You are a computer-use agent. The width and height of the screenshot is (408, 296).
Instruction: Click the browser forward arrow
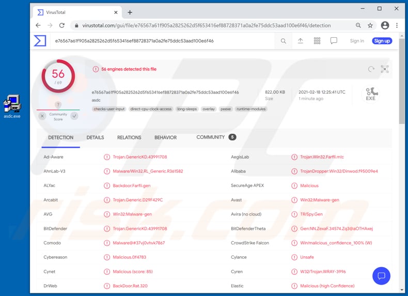(x=50, y=25)
